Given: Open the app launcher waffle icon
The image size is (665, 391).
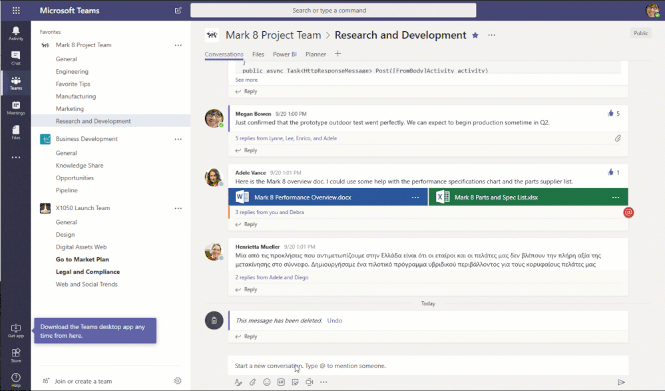Looking at the screenshot, I should 16,11.
